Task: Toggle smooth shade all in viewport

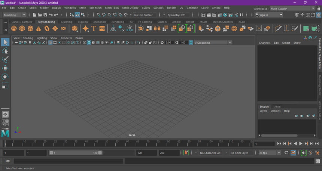Action: (x=89, y=43)
